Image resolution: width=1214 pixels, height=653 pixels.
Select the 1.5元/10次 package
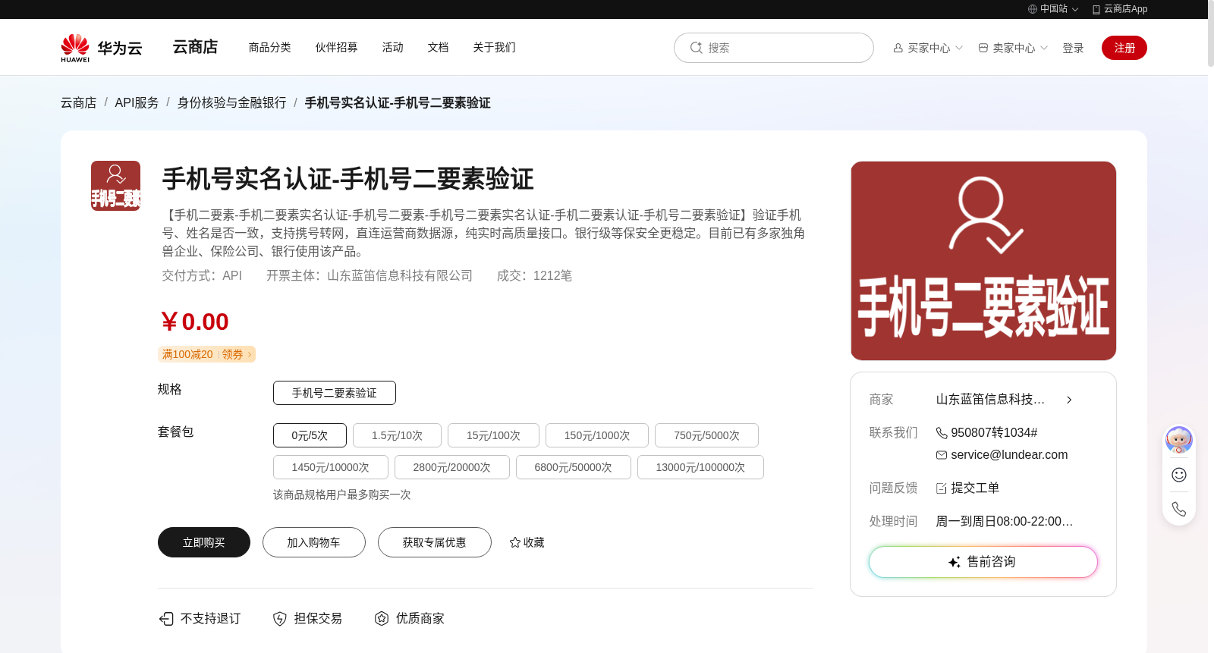397,435
